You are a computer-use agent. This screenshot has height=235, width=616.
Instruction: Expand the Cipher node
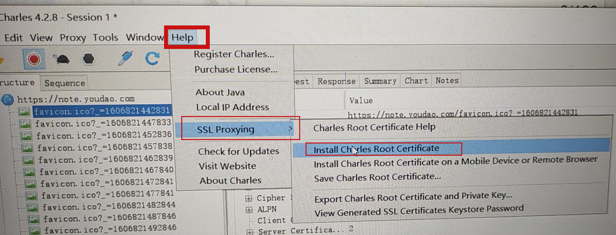pyautogui.click(x=249, y=198)
